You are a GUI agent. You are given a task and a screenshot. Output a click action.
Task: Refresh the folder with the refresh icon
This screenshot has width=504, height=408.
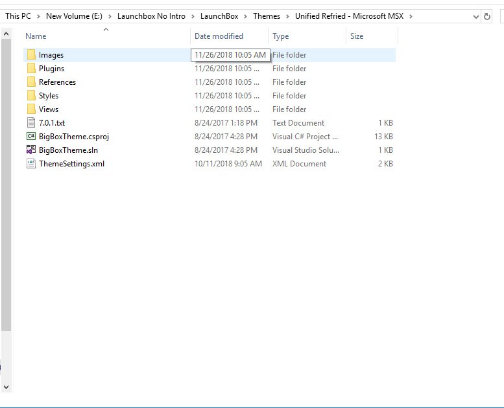point(487,16)
